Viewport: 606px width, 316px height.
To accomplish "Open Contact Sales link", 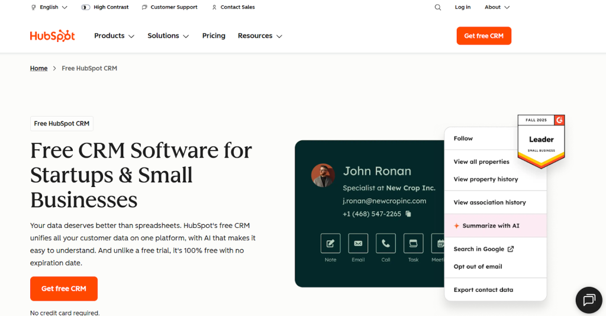I will [x=233, y=7].
